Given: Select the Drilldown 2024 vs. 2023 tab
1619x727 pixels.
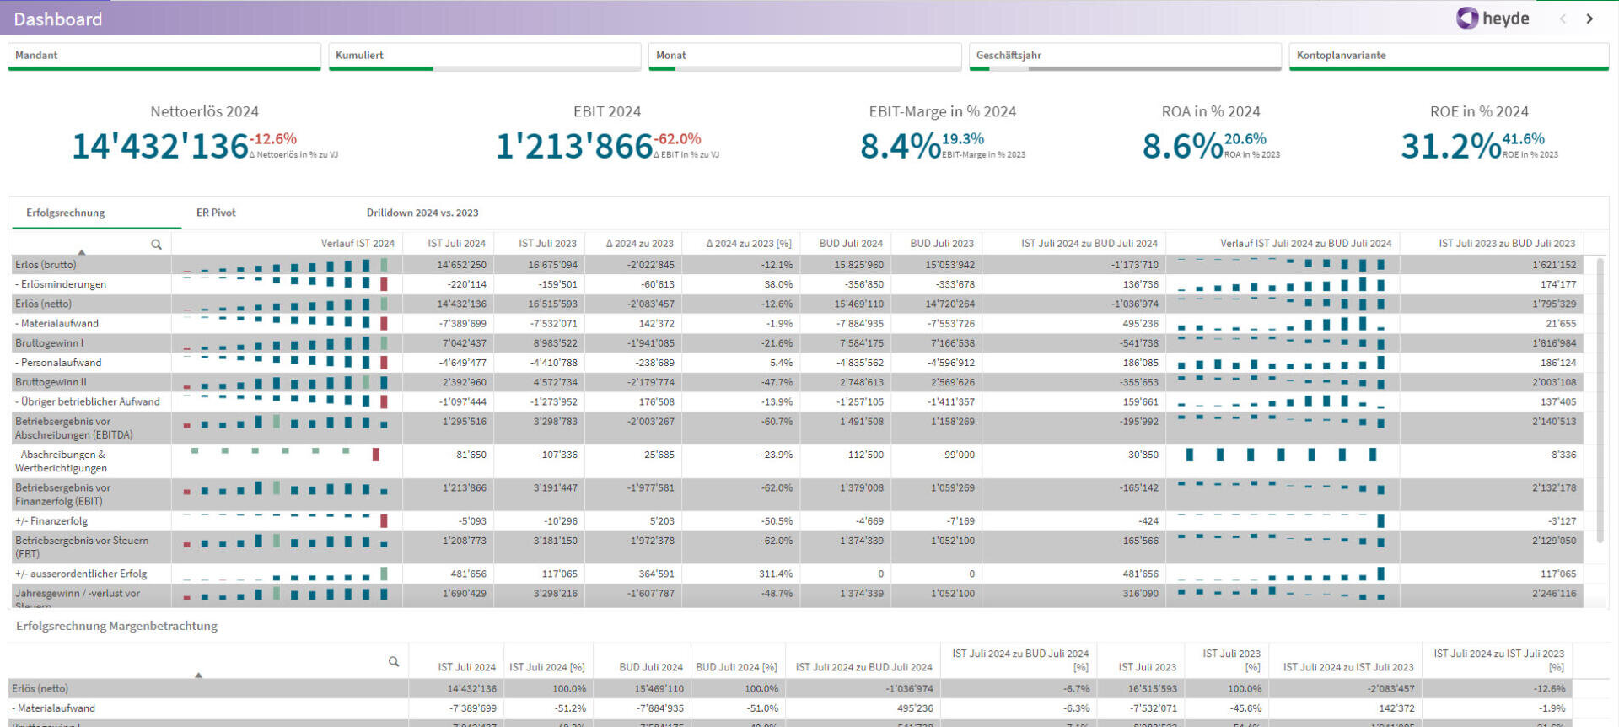Looking at the screenshot, I should pyautogui.click(x=422, y=213).
